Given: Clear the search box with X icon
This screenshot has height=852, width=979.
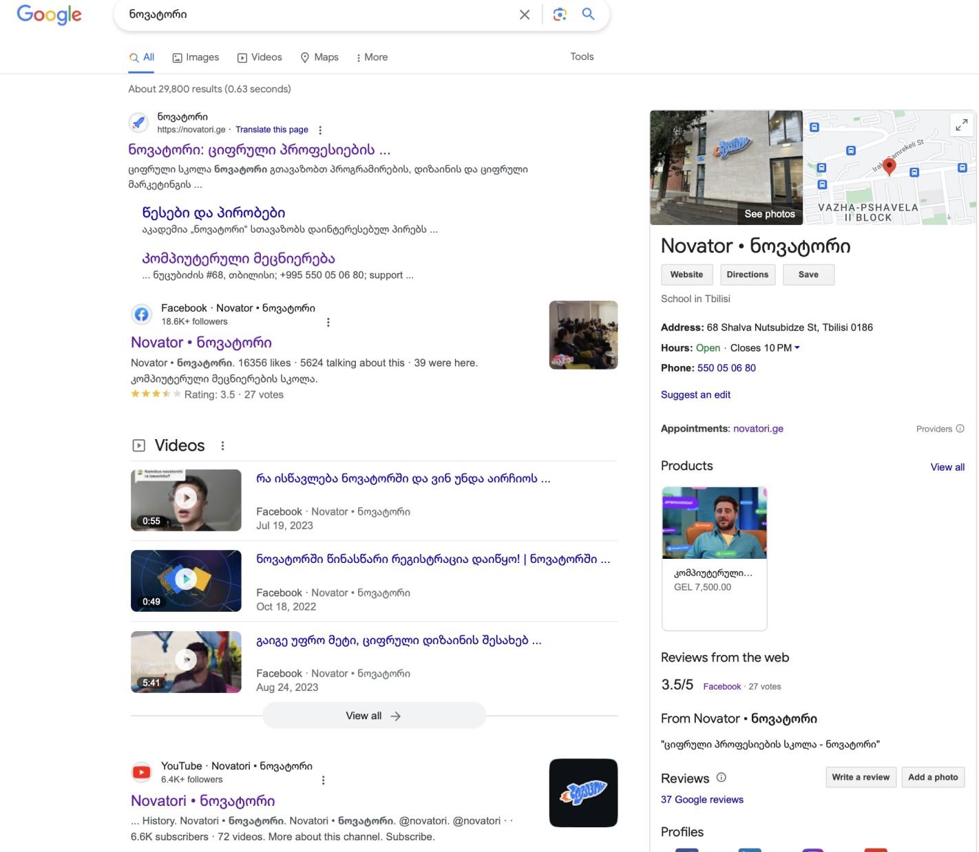Looking at the screenshot, I should point(525,14).
